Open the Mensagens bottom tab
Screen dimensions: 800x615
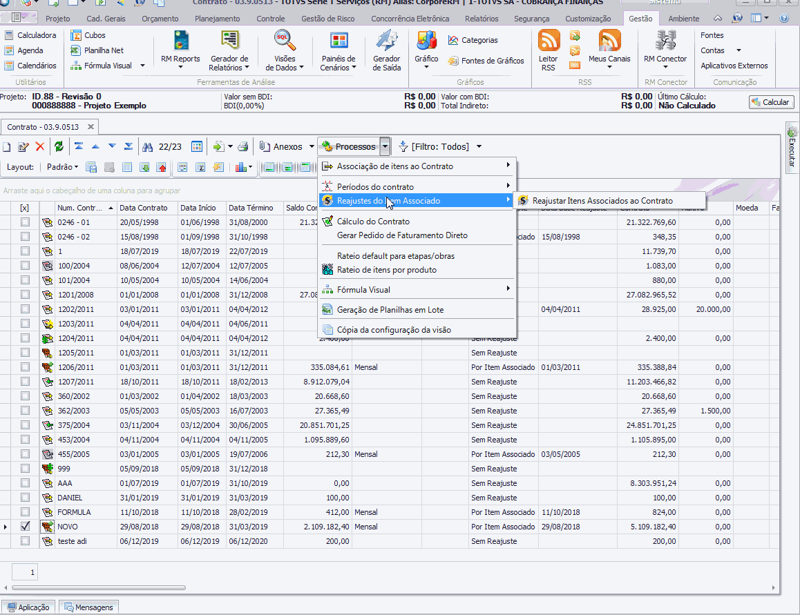(x=89, y=607)
